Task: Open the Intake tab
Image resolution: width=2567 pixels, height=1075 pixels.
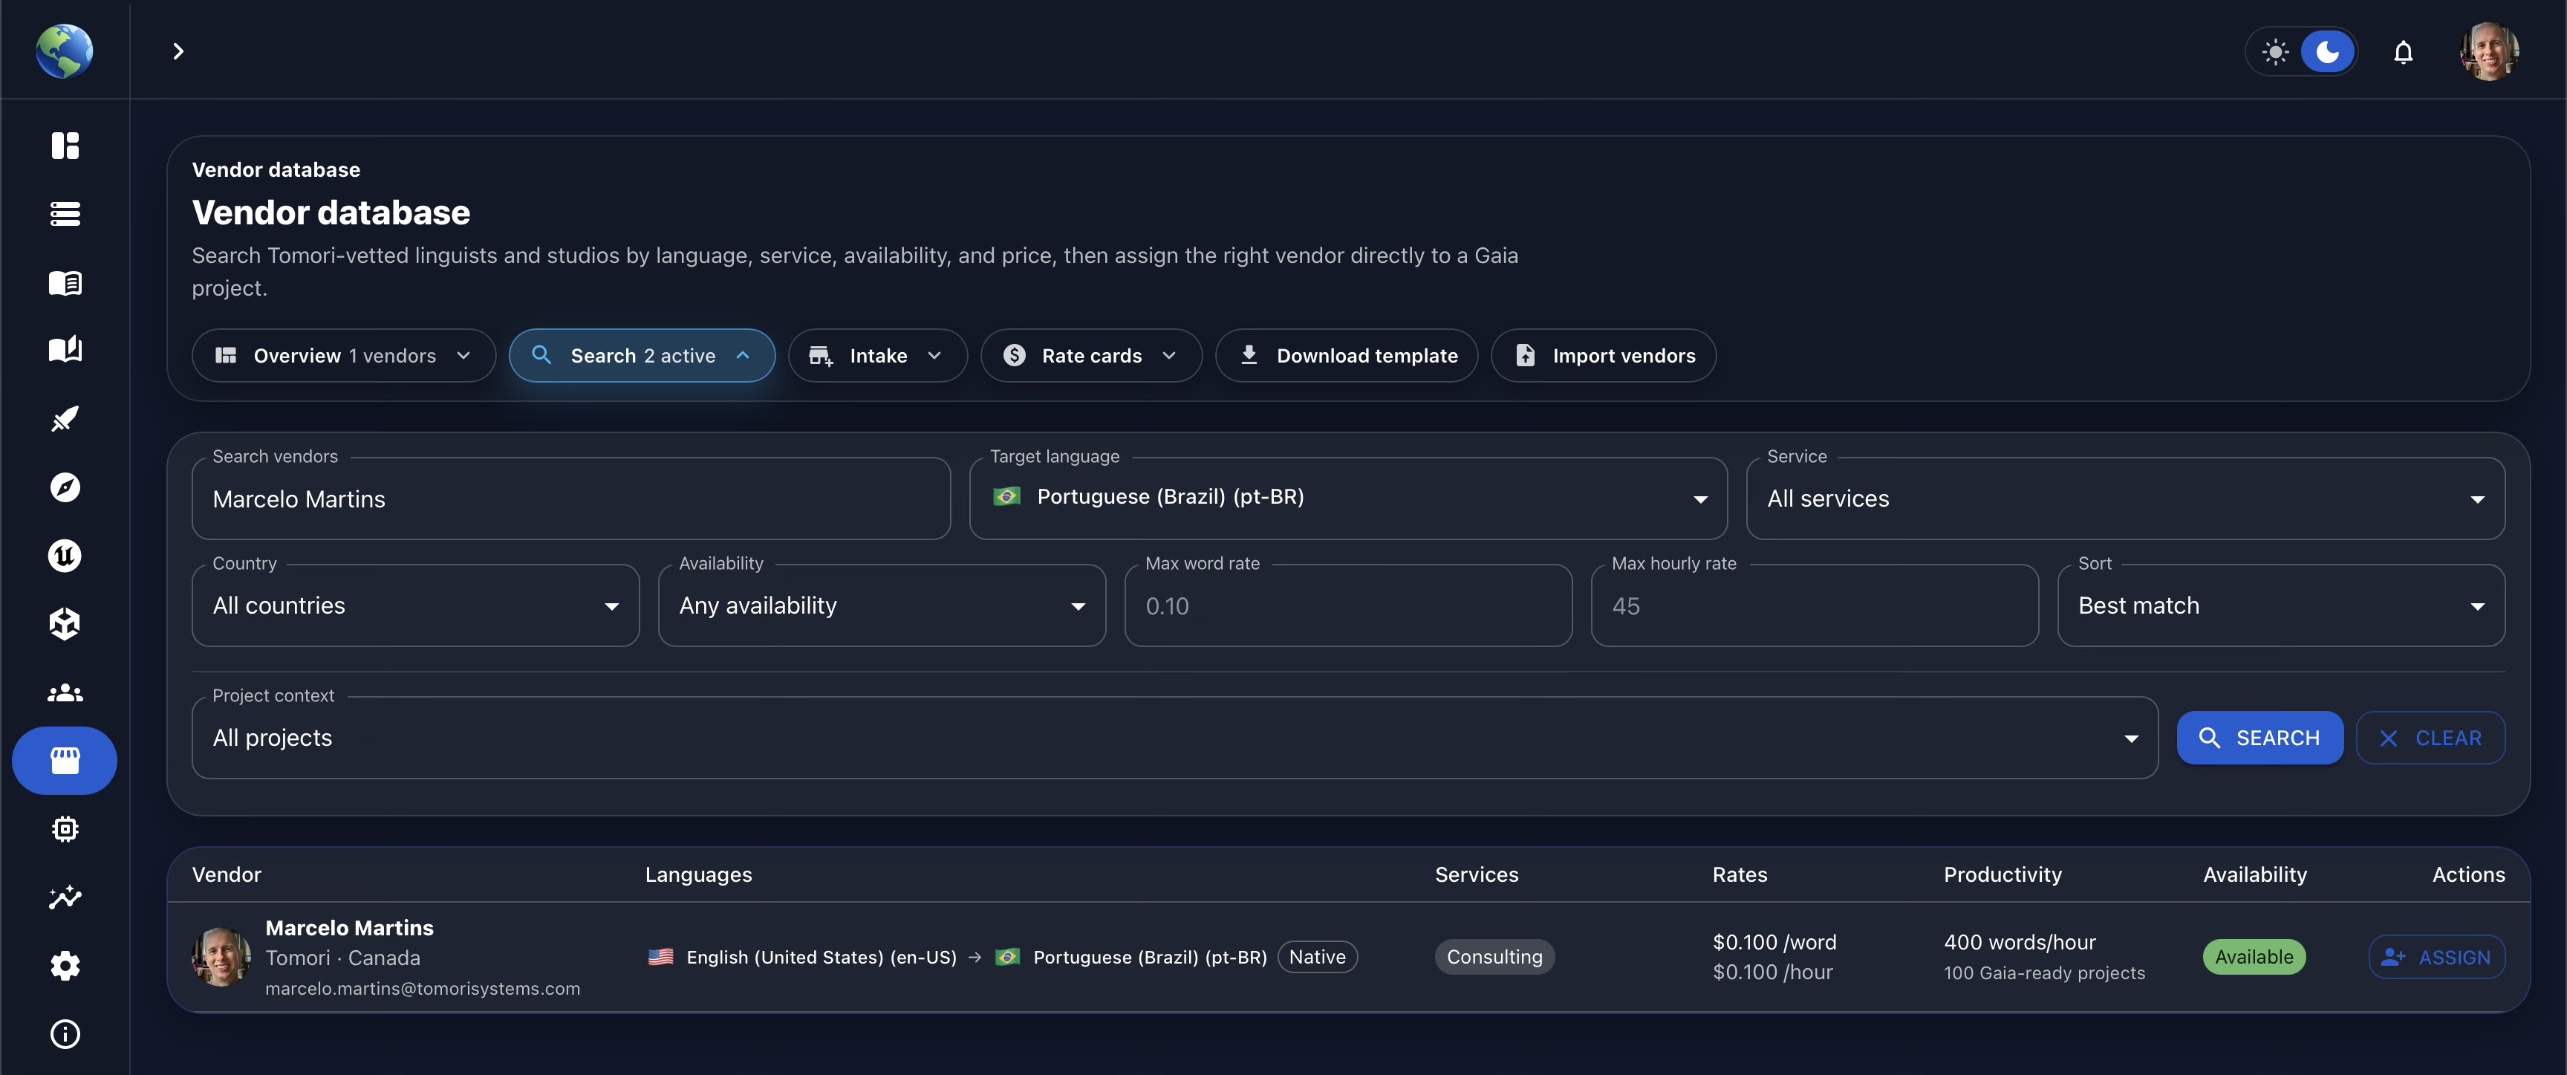Action: [x=877, y=356]
